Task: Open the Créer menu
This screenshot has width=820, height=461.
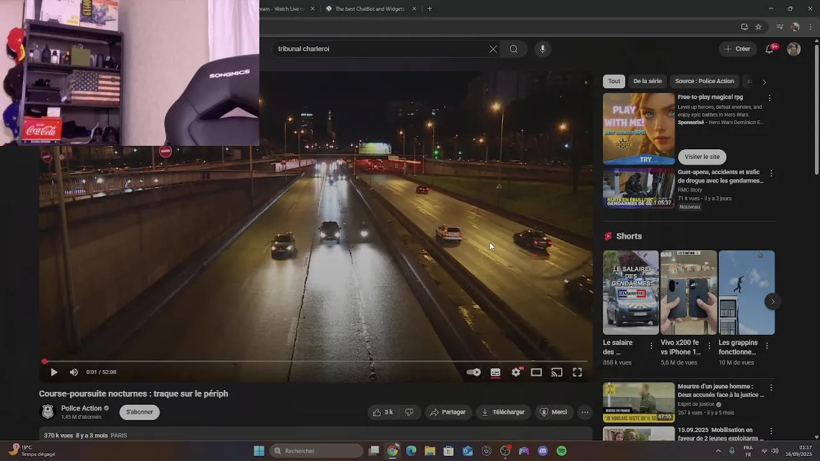Action: pyautogui.click(x=737, y=49)
